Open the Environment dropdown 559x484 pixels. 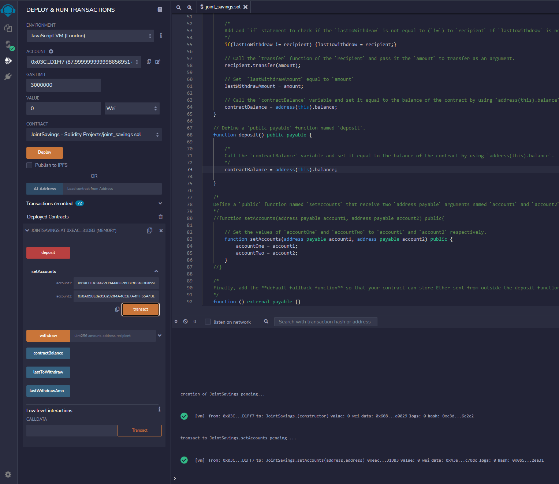coord(90,36)
